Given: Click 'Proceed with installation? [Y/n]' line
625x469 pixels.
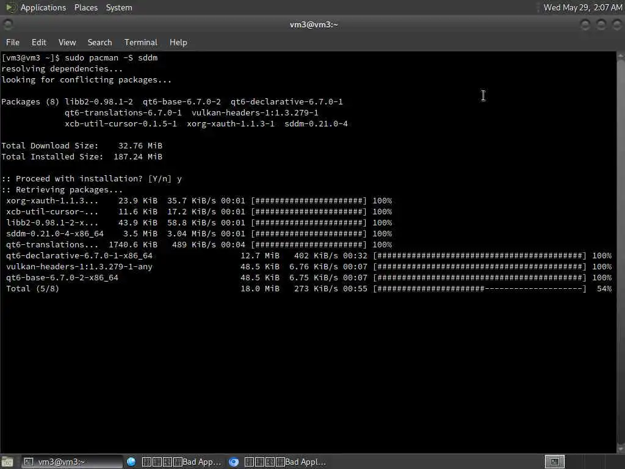Looking at the screenshot, I should [92, 179].
